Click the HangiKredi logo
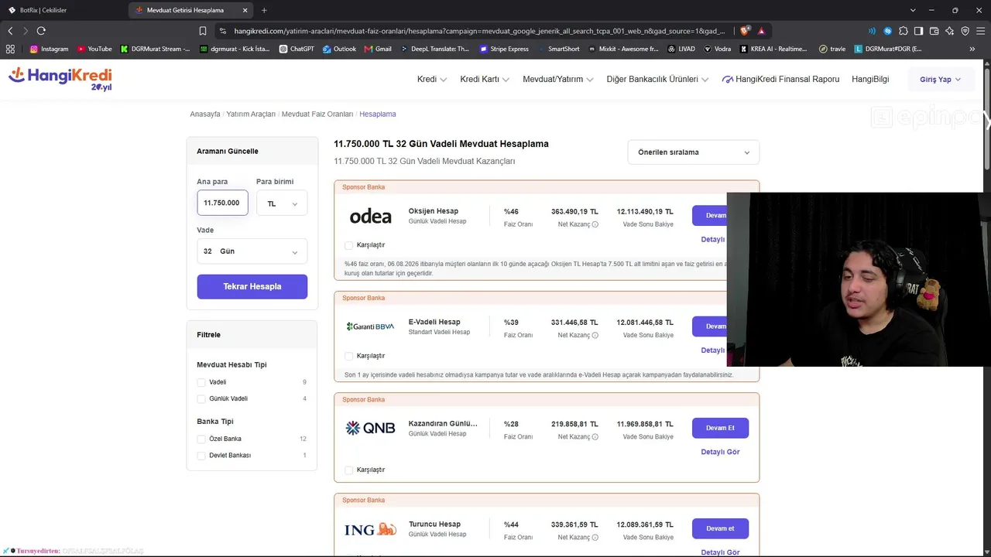Viewport: 991px width, 557px height. click(x=60, y=79)
